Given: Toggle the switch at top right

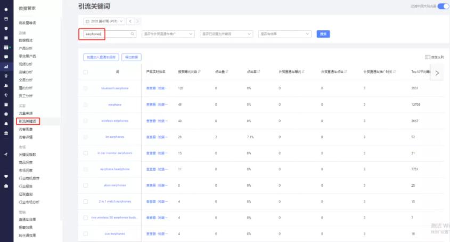Looking at the screenshot, I should [444, 6].
